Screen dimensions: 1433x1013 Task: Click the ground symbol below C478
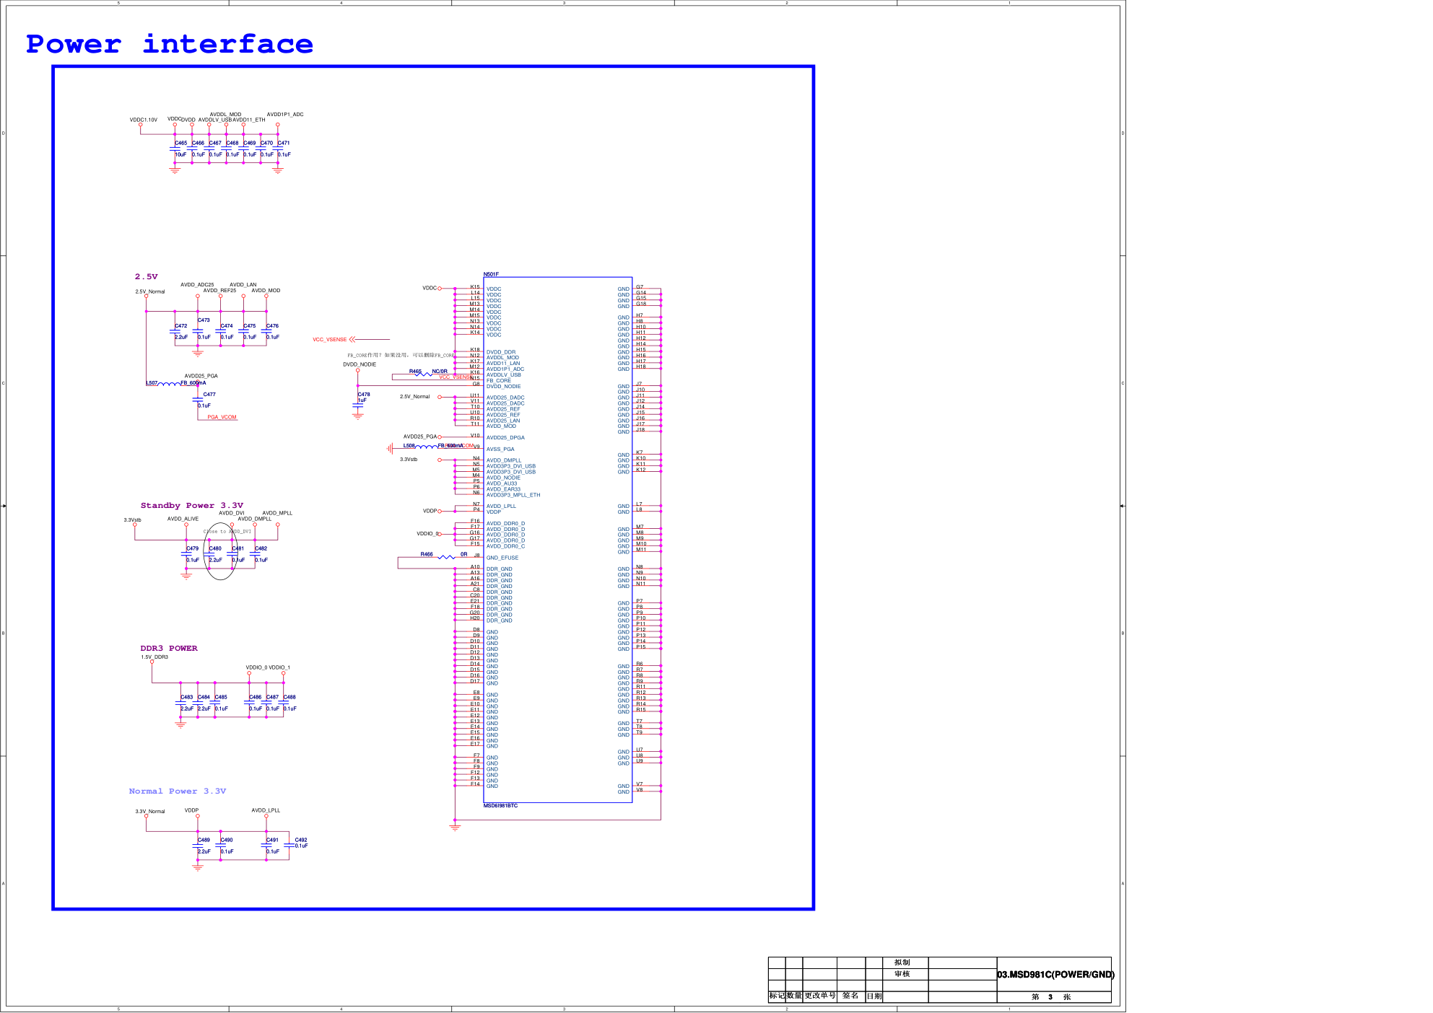[x=358, y=416]
